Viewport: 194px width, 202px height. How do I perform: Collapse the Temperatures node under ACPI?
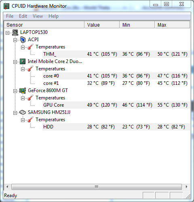[x=23, y=47]
